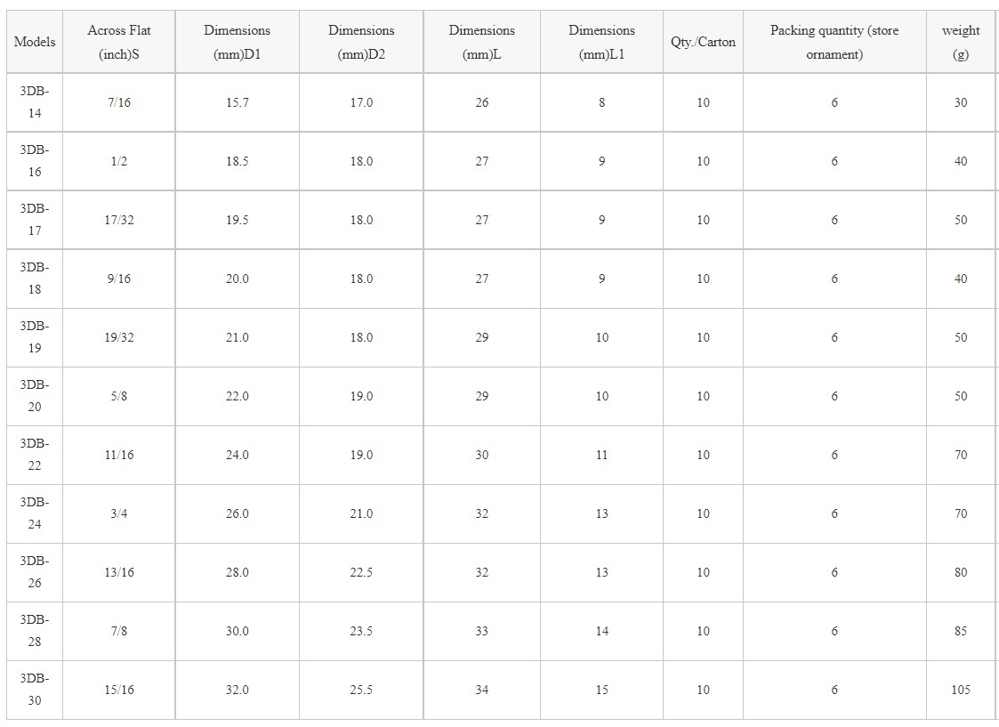Click the 22.0 D1 dimension cell
999x727 pixels.
coord(237,396)
